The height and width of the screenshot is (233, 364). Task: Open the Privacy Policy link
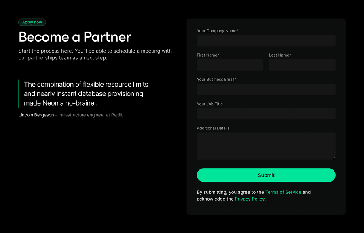250,199
